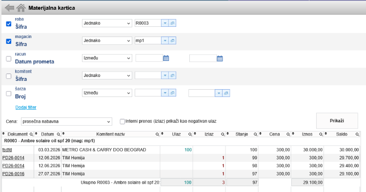Search in the Stanje column
Screen dimensions: 366x192
(x=255, y=134)
